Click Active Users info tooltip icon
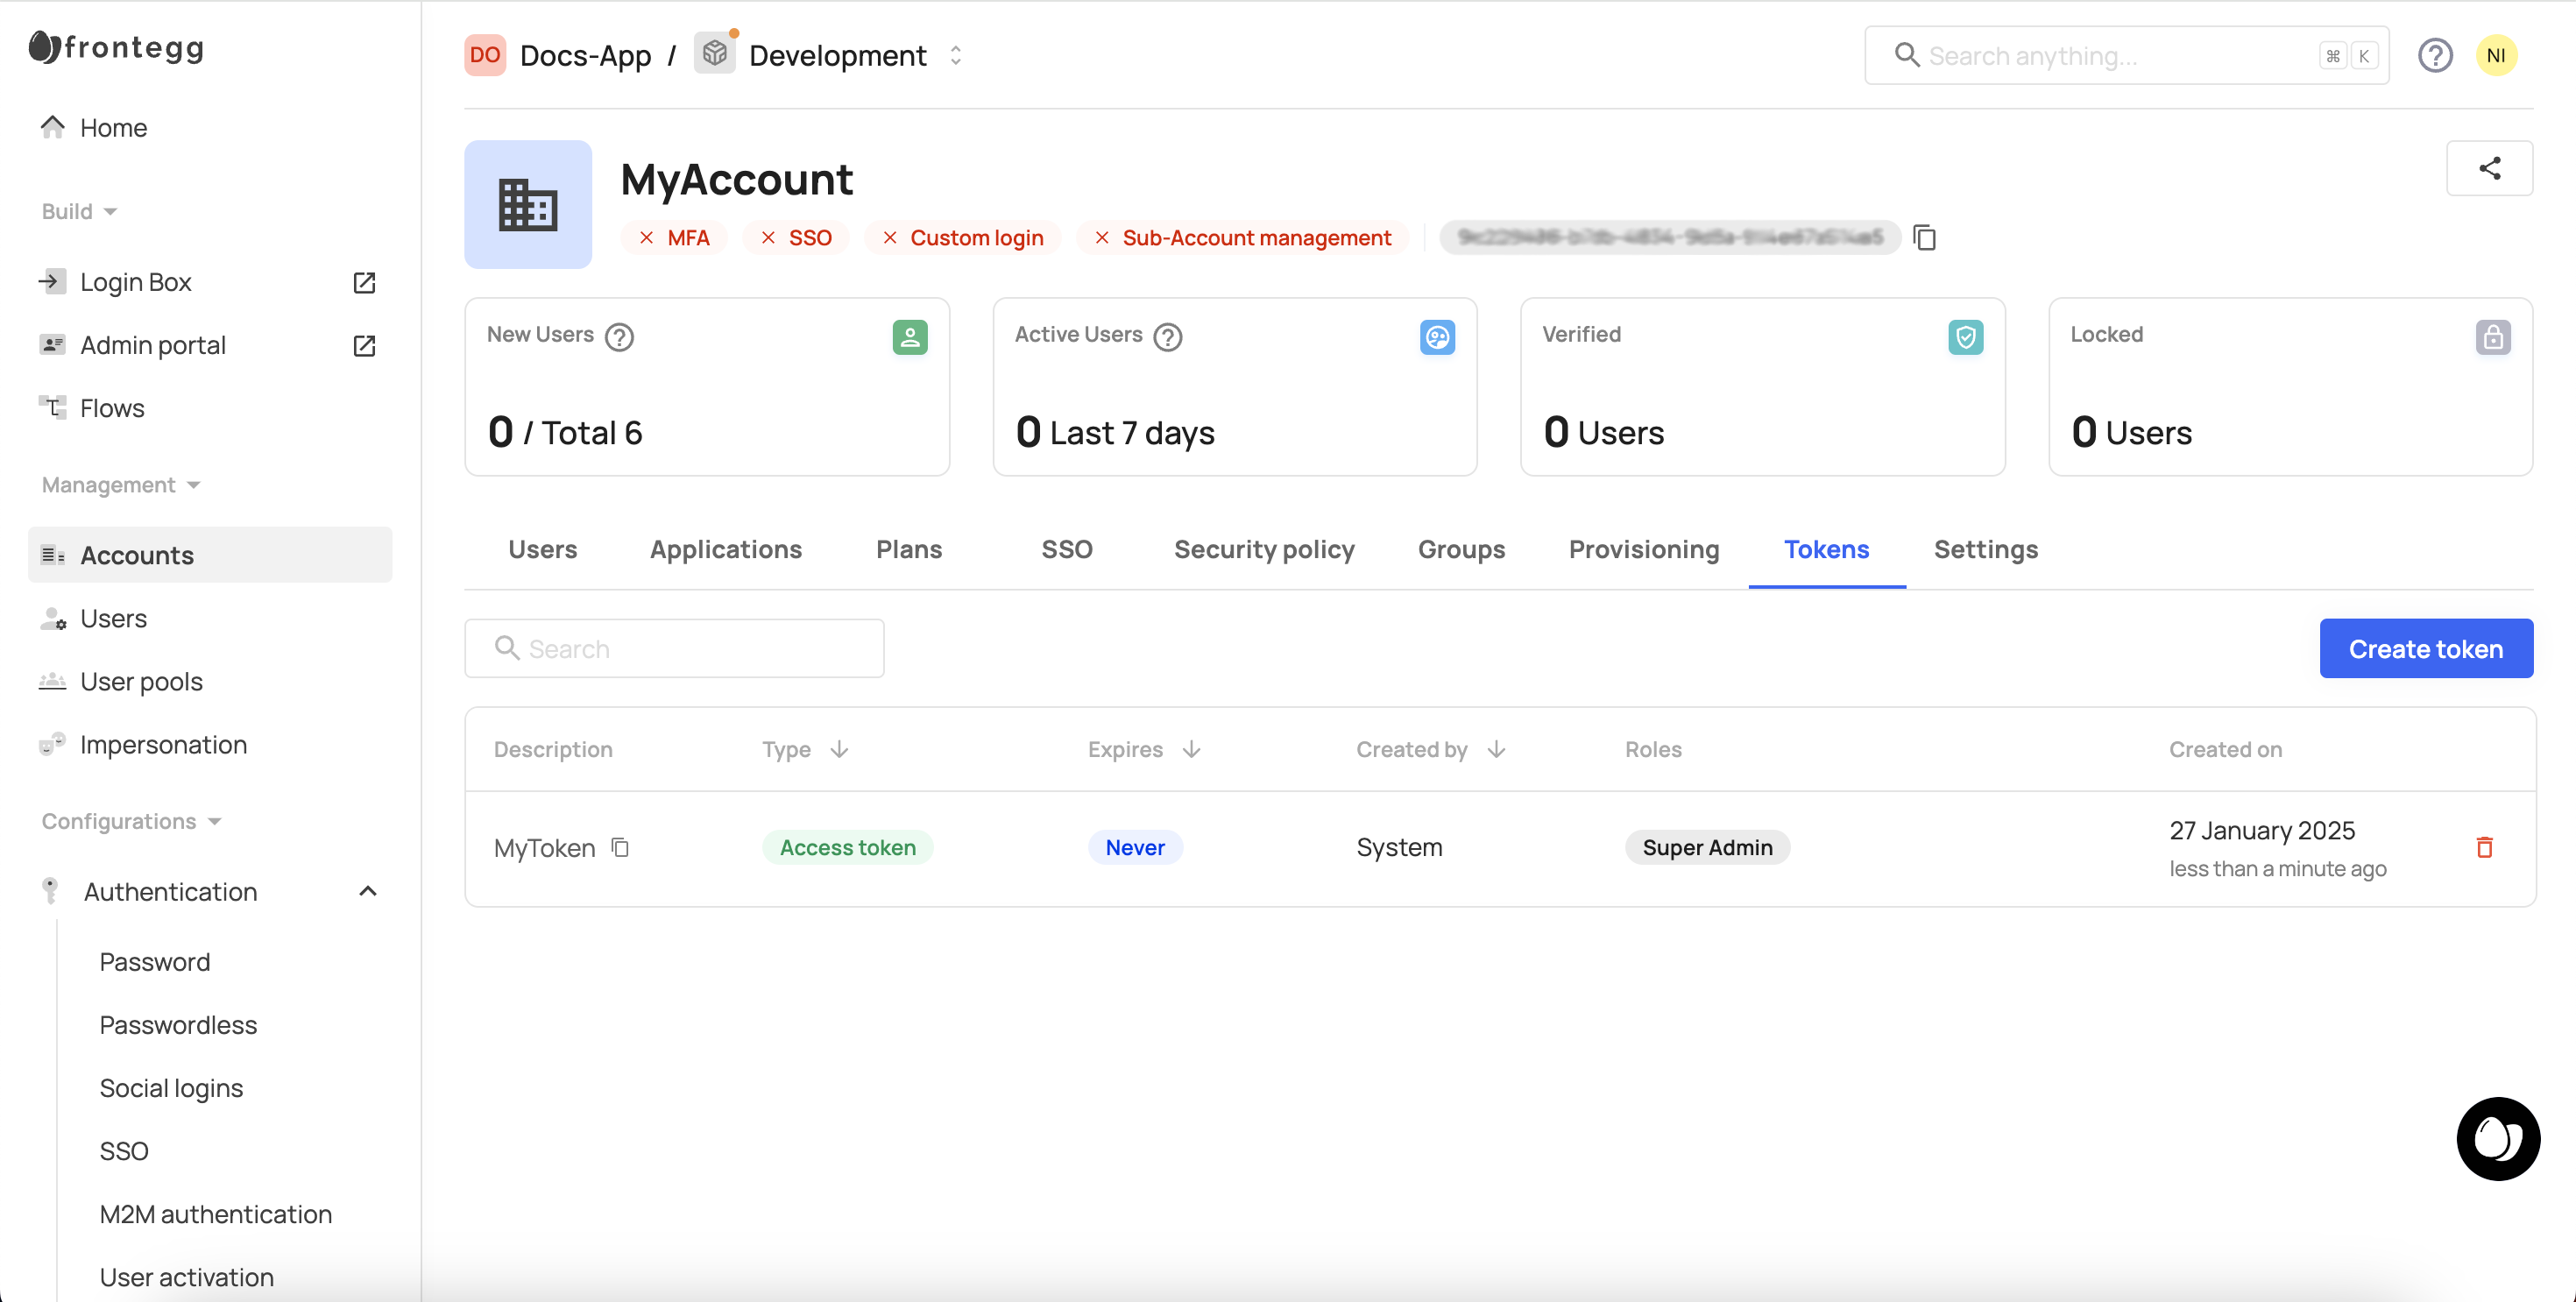Viewport: 2576px width, 1302px height. (x=1167, y=337)
